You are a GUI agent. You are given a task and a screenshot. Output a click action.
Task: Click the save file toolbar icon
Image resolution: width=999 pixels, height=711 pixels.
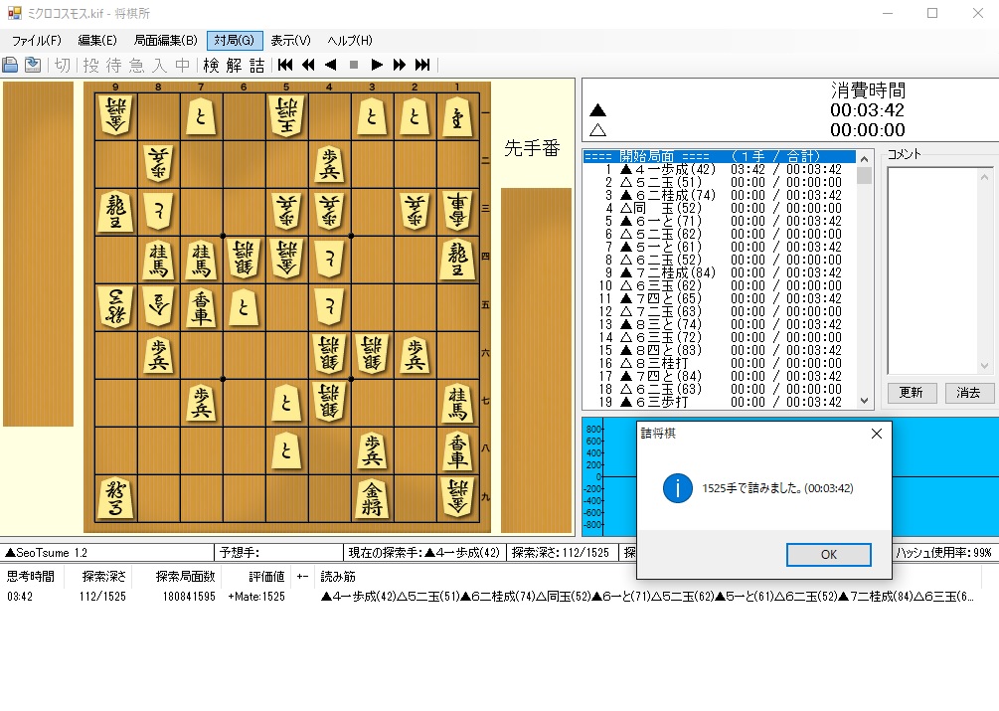tap(33, 65)
